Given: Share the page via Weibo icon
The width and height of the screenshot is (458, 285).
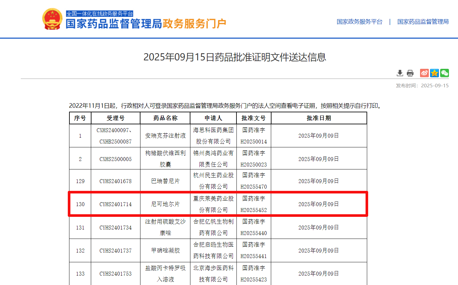Looking at the screenshot, I should 424,73.
